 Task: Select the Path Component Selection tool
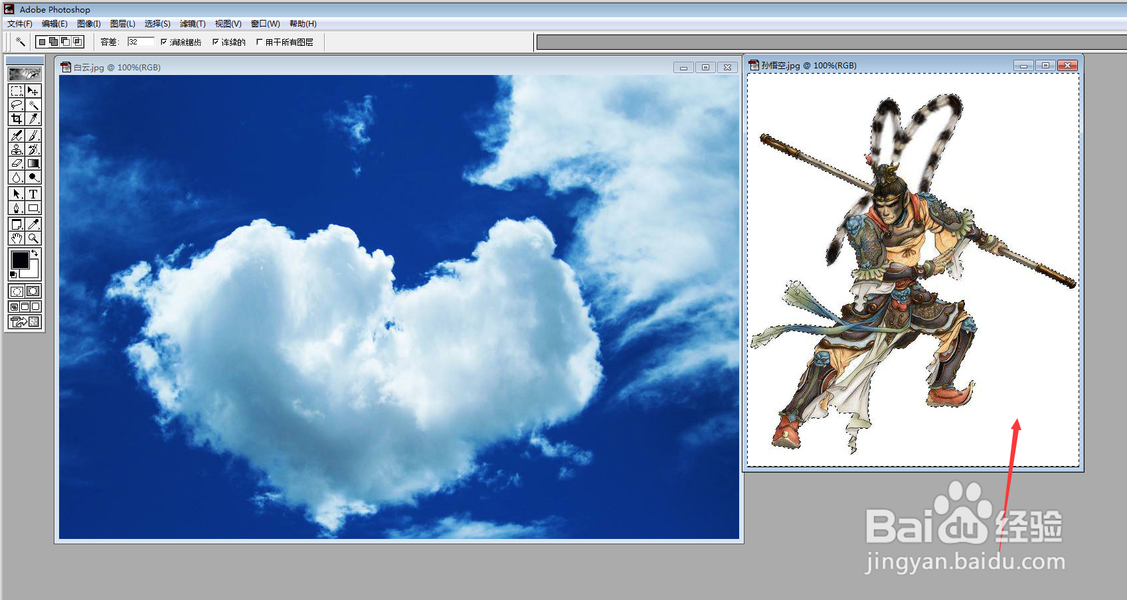(17, 194)
